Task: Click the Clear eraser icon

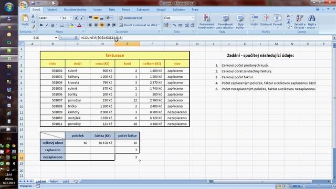Action: point(288,27)
